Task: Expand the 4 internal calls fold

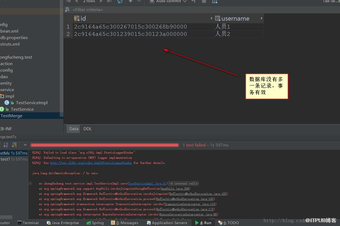Action: point(184,183)
